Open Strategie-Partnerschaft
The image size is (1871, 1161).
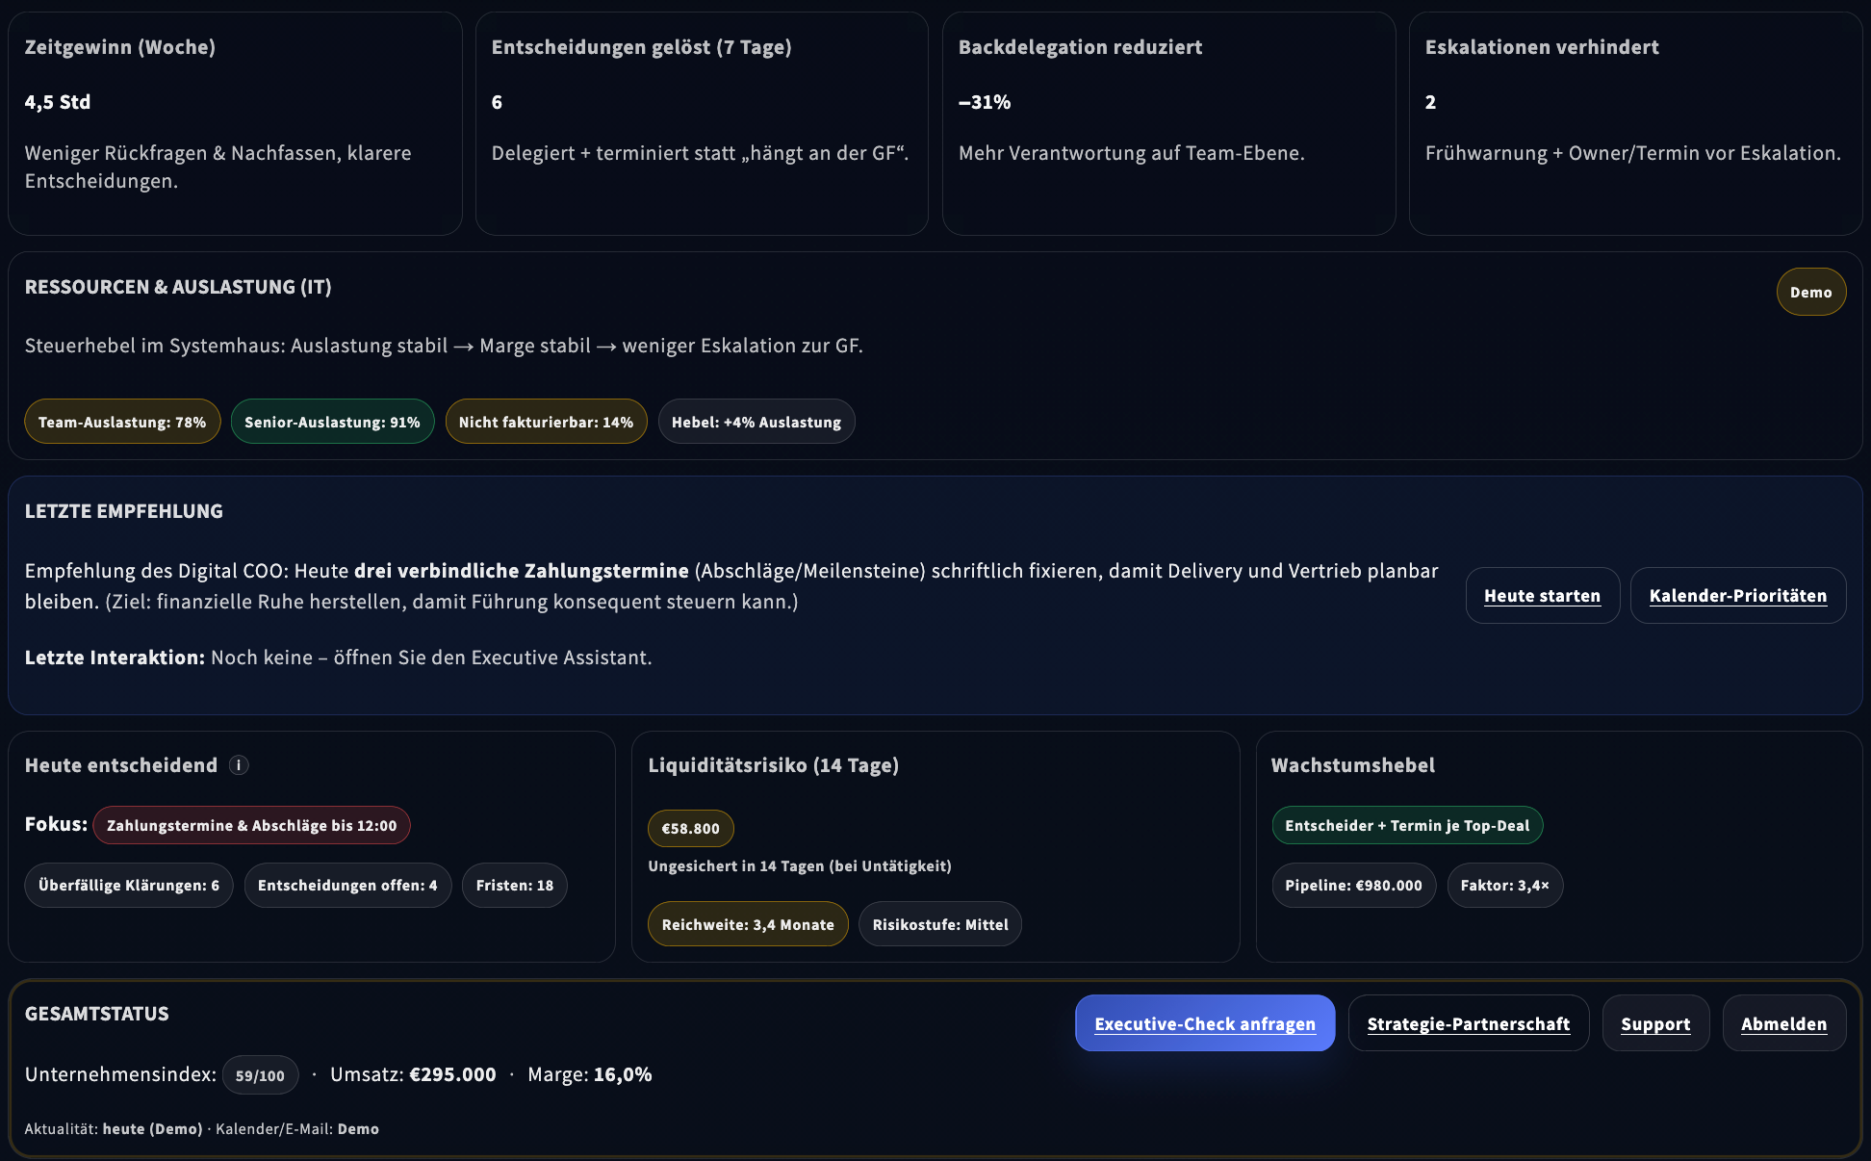click(1468, 1023)
